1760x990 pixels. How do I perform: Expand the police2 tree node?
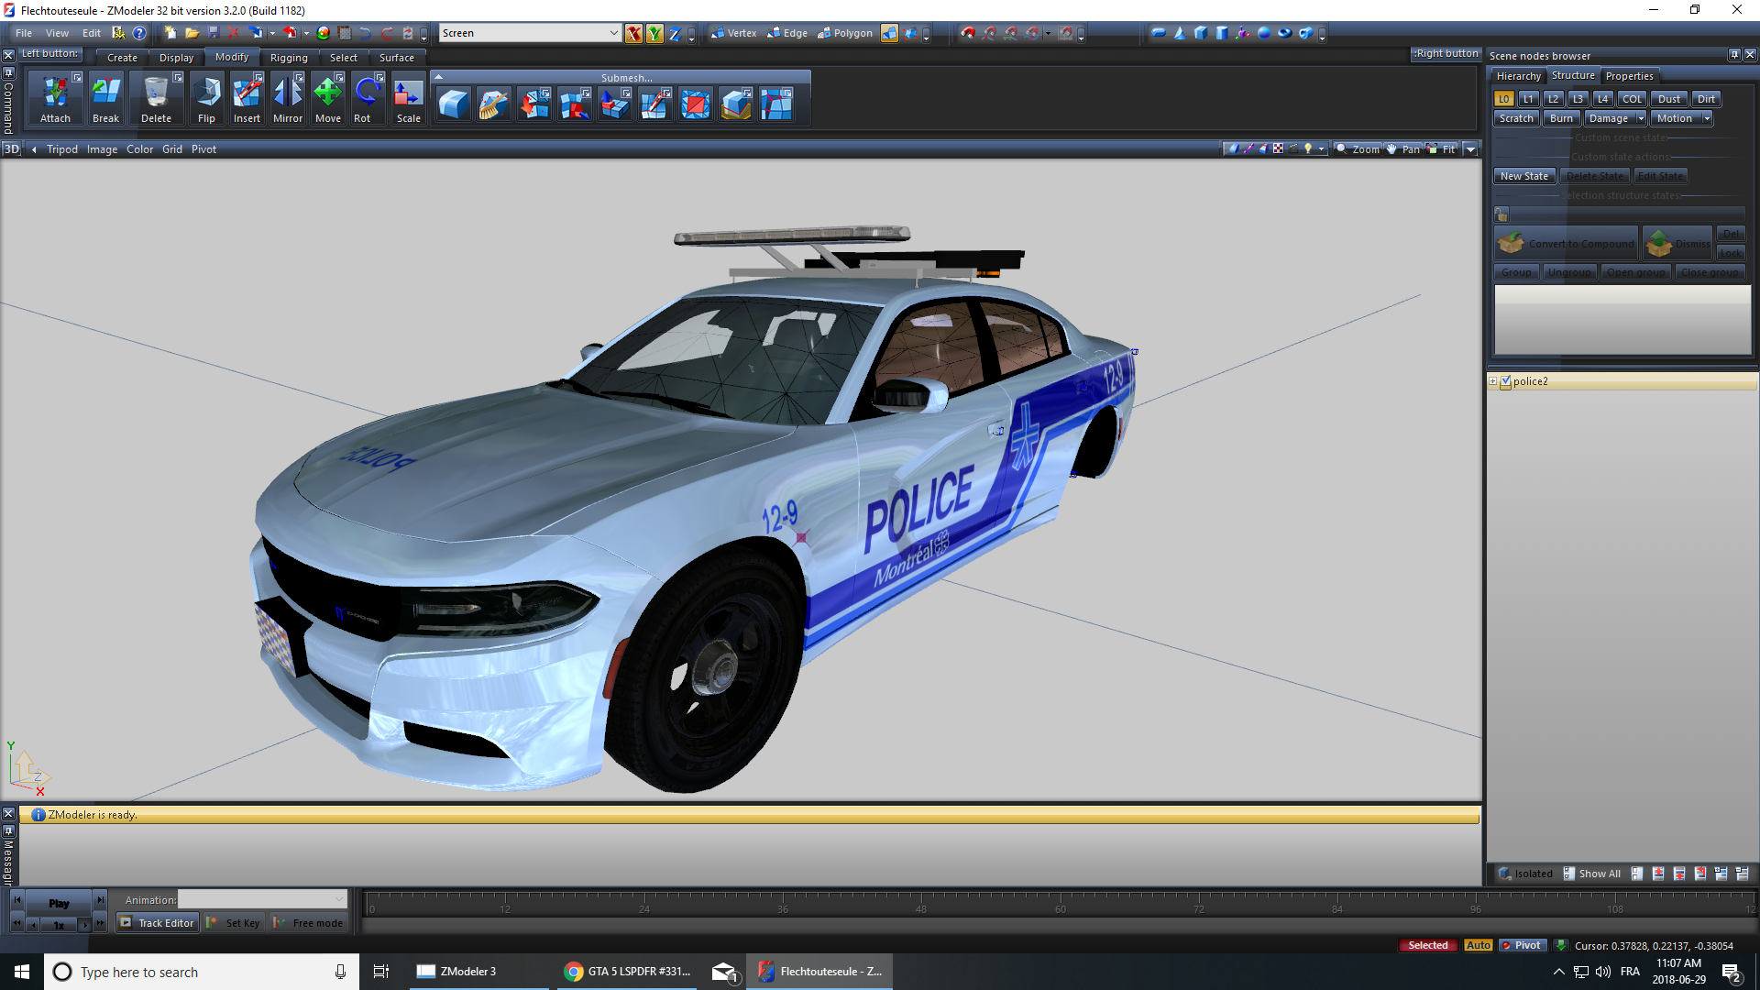(x=1492, y=381)
